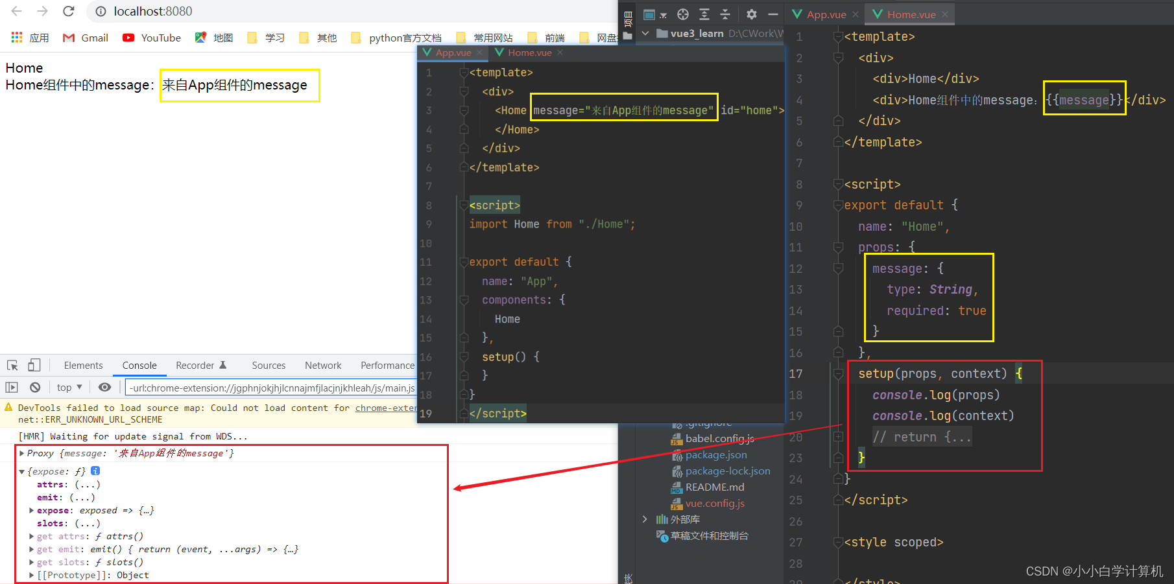The image size is (1174, 584).
Task: Fold the export default block in floating App.vue
Action: [x=464, y=263]
